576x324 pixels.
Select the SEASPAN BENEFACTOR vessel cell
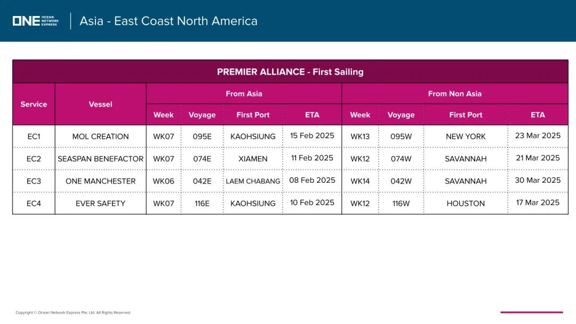[x=100, y=159]
